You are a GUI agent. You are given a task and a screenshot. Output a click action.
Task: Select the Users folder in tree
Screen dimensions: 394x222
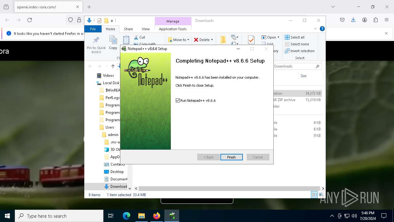point(107,127)
